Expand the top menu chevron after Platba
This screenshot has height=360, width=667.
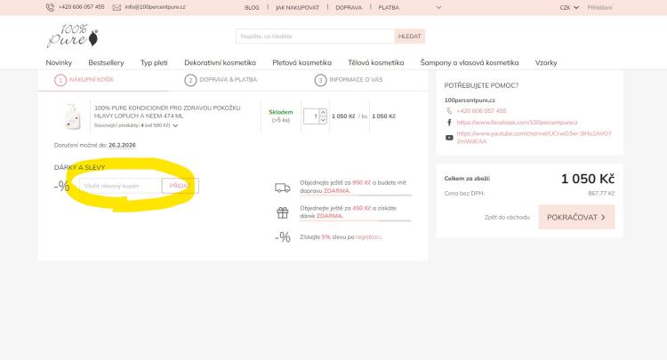tap(439, 8)
